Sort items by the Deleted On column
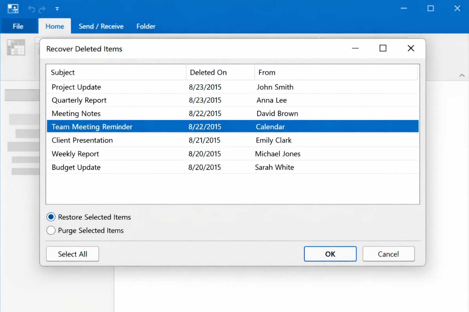 point(208,72)
